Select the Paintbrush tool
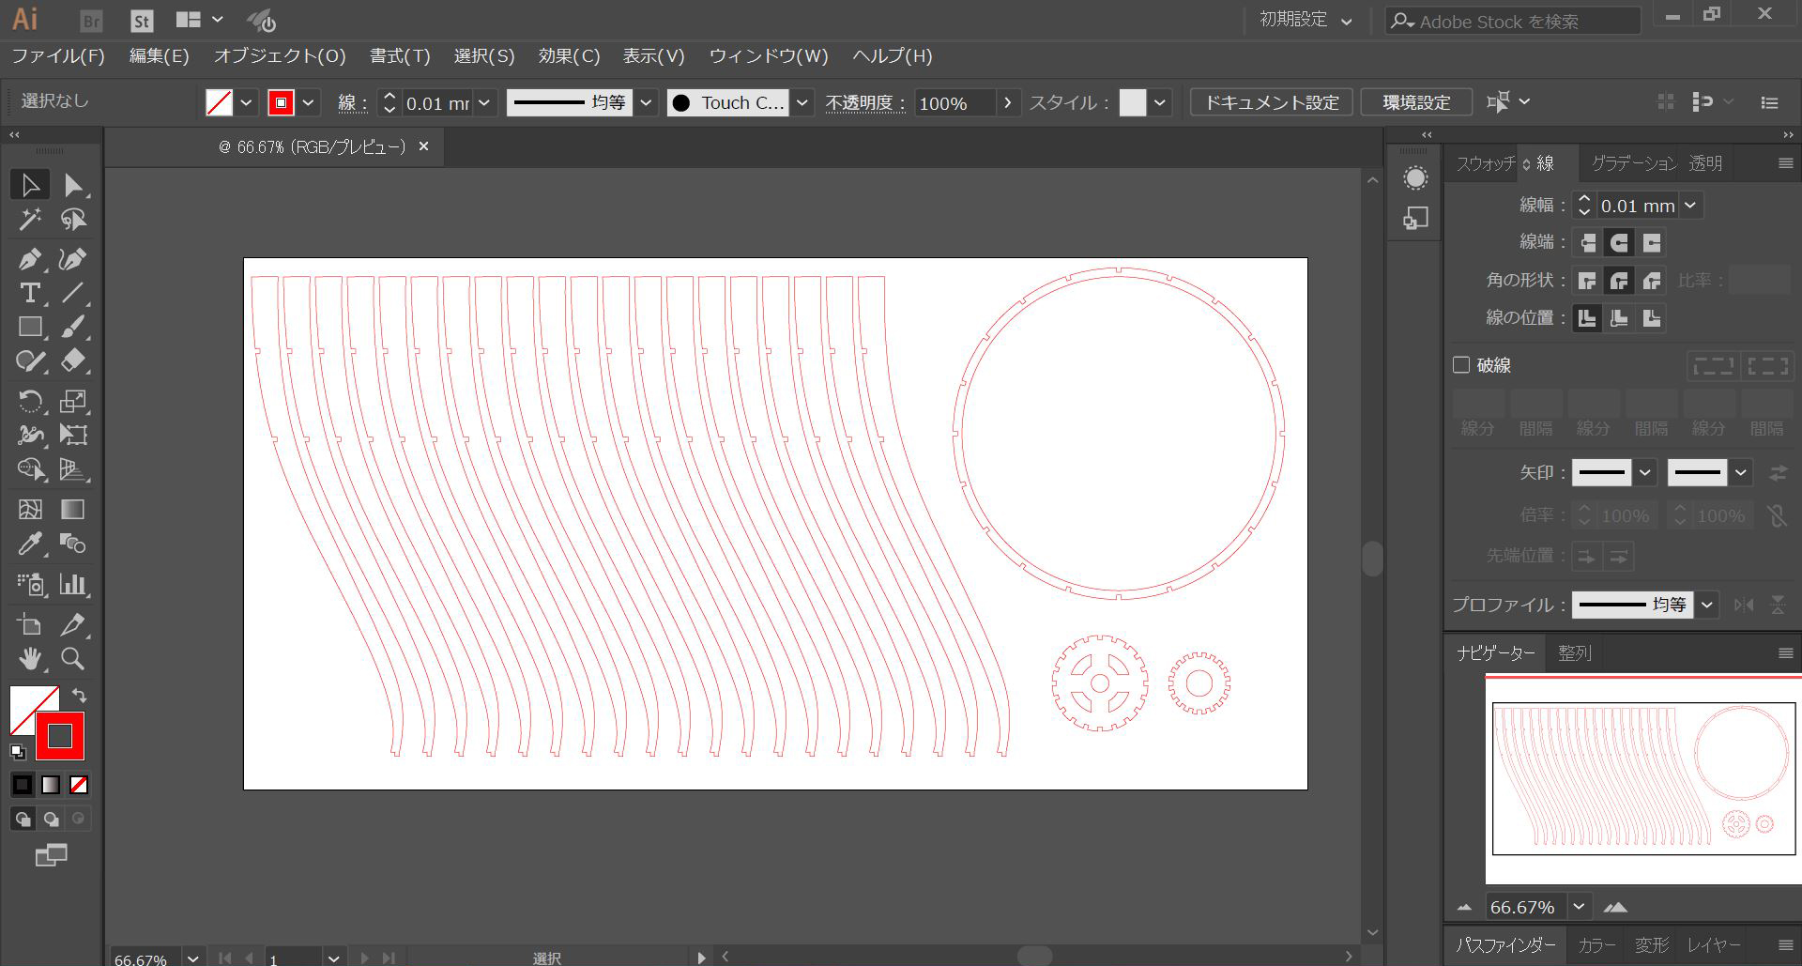Image resolution: width=1802 pixels, height=966 pixels. click(73, 327)
